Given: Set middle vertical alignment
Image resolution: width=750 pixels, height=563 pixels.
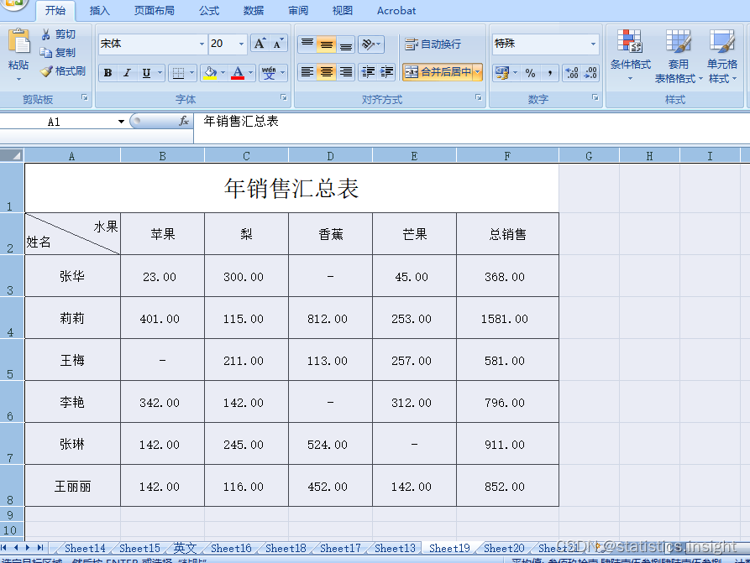Looking at the screenshot, I should (x=326, y=44).
